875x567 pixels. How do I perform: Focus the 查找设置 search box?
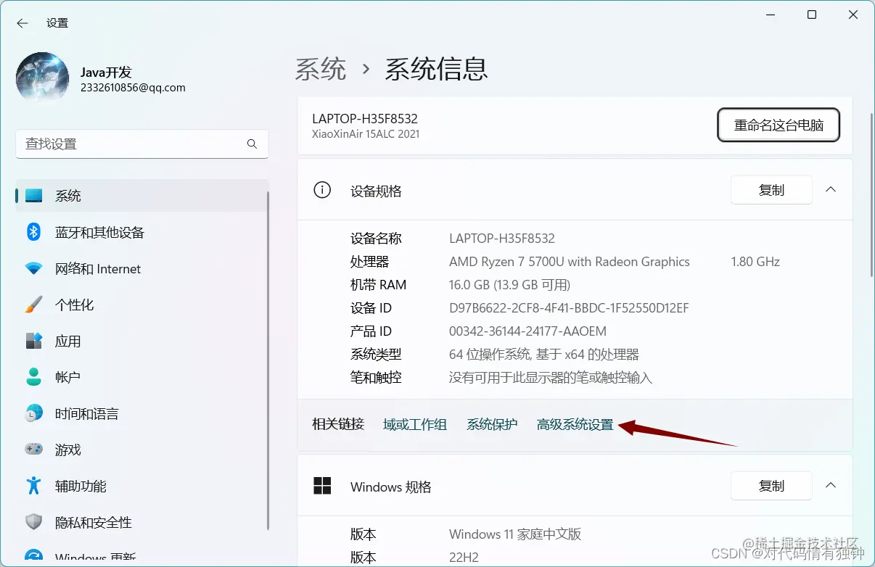click(x=142, y=144)
